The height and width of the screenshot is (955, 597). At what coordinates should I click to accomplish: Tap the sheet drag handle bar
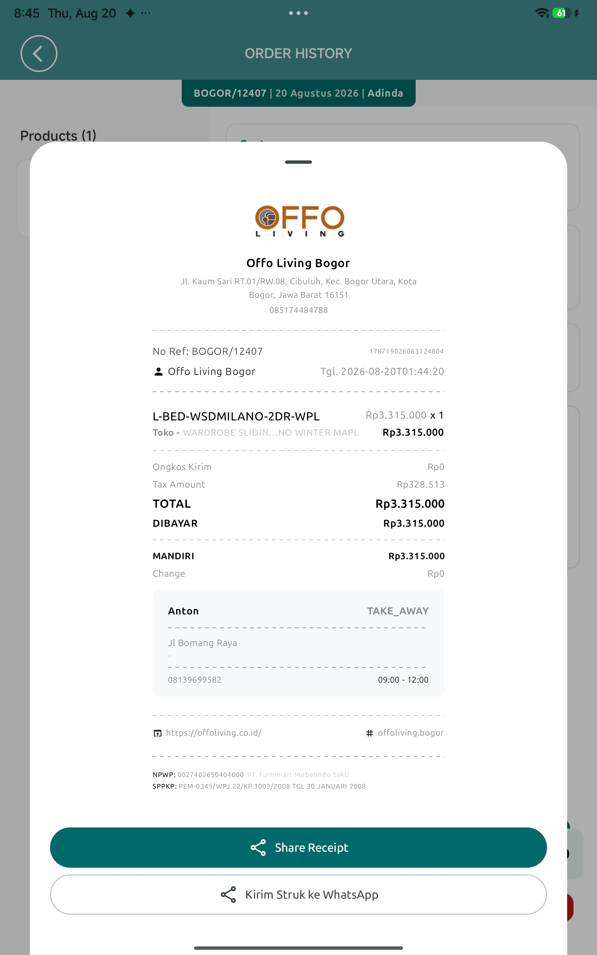pos(298,162)
